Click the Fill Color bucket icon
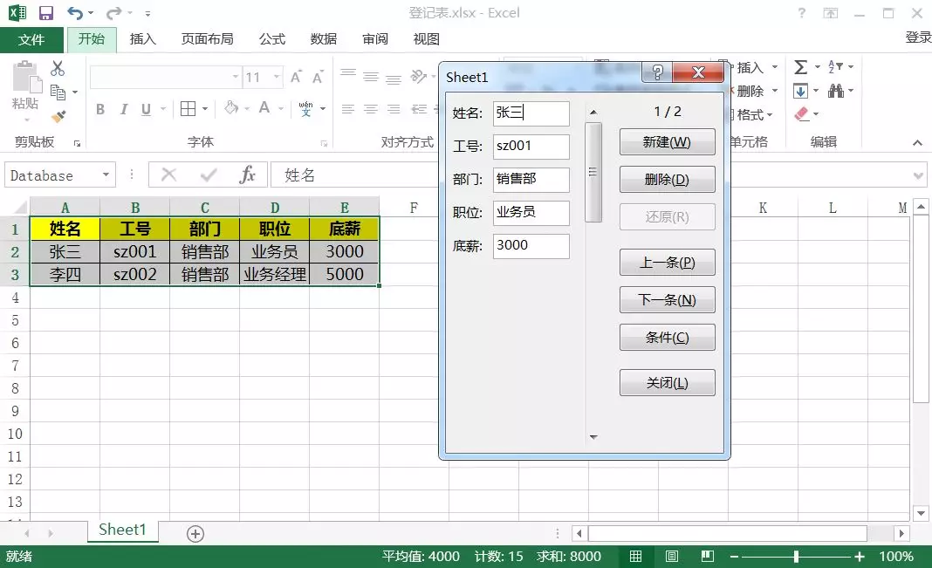Image resolution: width=932 pixels, height=568 pixels. point(231,107)
